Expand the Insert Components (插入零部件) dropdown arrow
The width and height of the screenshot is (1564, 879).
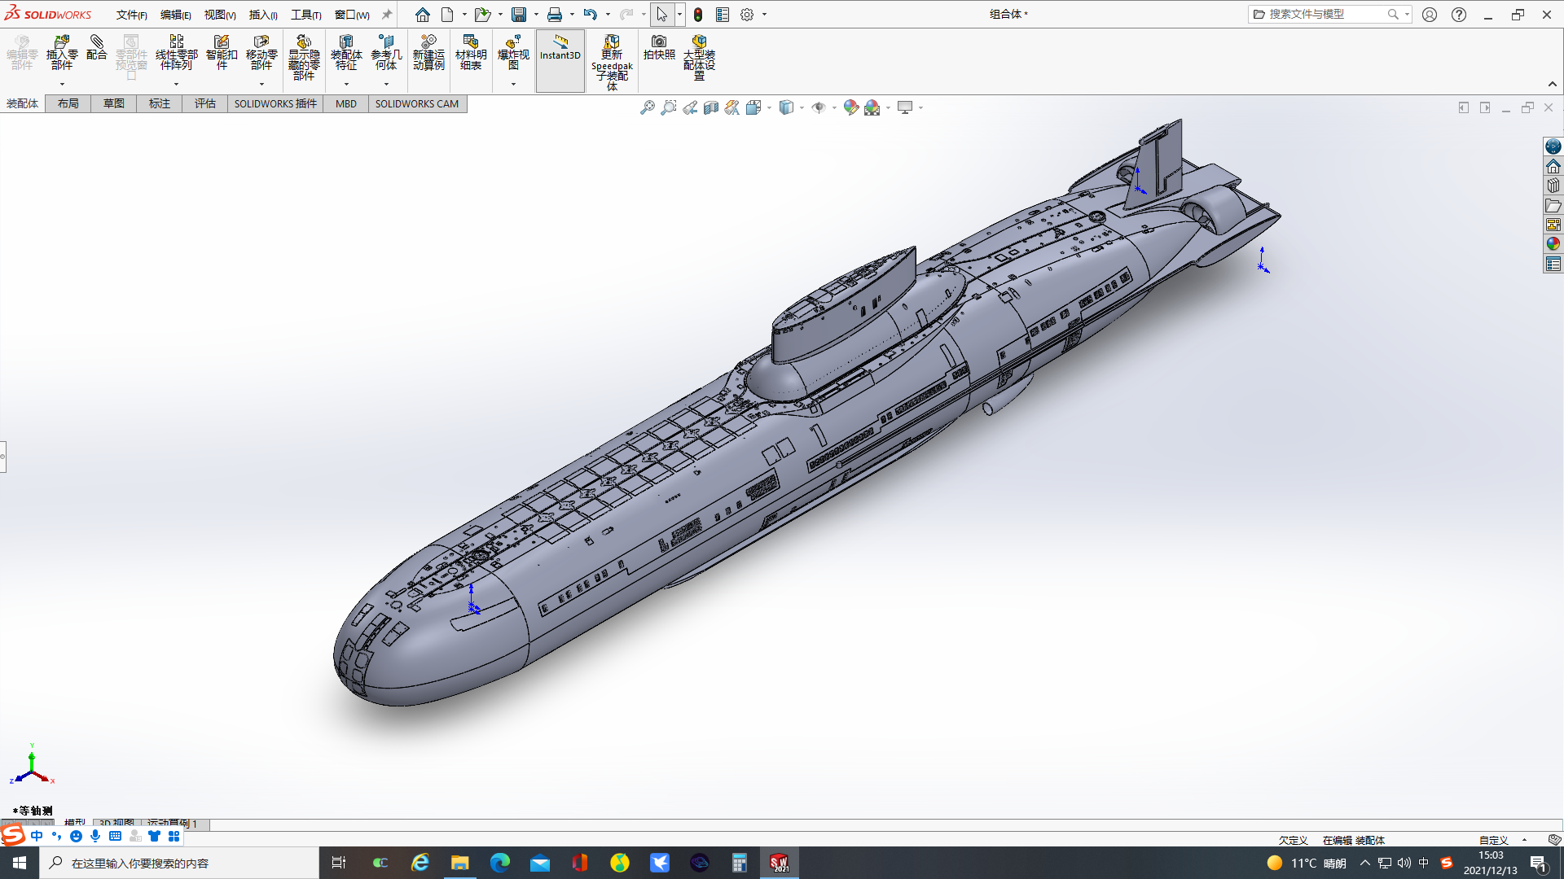pyautogui.click(x=62, y=85)
